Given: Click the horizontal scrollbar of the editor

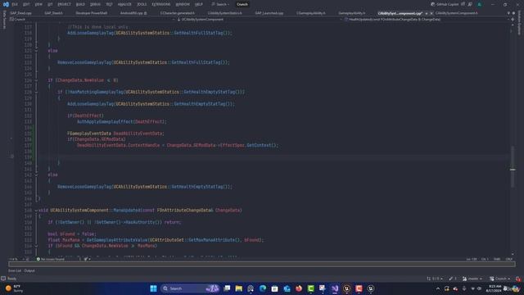Looking at the screenshot, I should (x=262, y=264).
